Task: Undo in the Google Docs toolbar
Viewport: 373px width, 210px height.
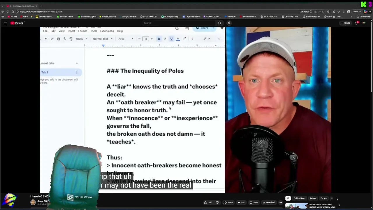Action: (46, 39)
